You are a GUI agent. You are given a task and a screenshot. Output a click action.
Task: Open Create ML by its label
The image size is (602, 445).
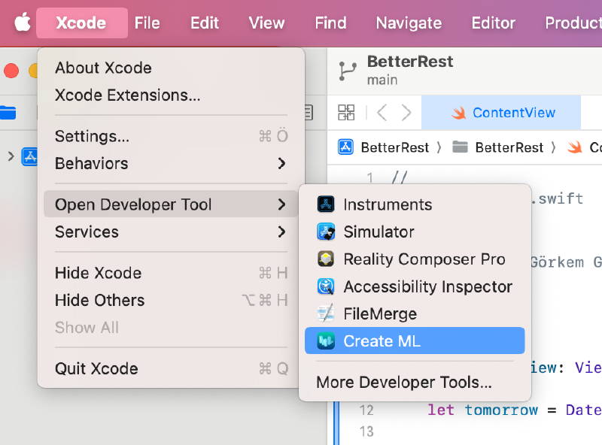382,341
